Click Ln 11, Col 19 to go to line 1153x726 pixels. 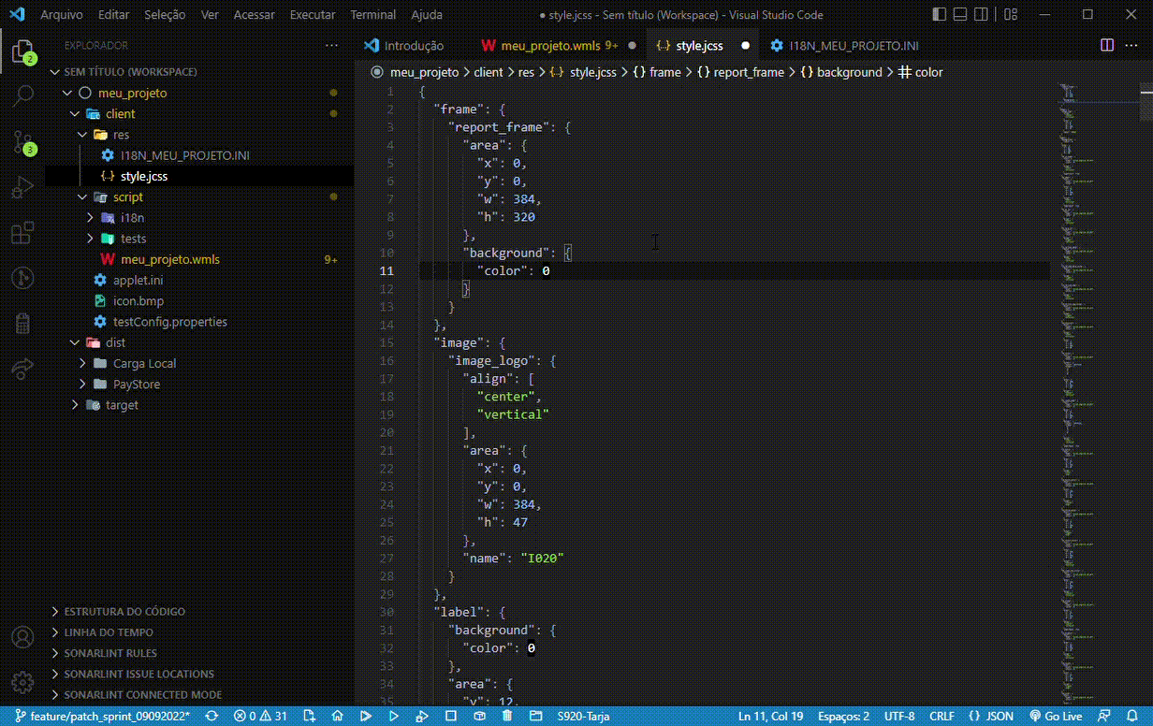point(770,715)
